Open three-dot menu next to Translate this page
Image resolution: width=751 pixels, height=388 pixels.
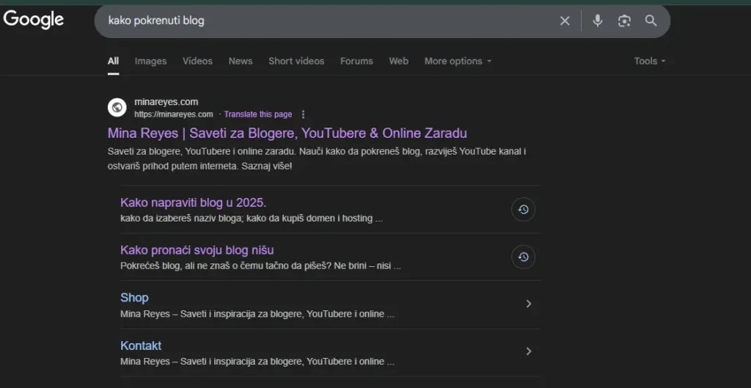click(x=303, y=114)
